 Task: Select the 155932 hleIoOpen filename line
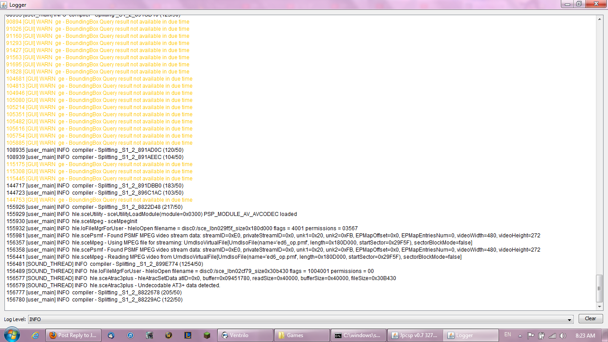point(182,228)
